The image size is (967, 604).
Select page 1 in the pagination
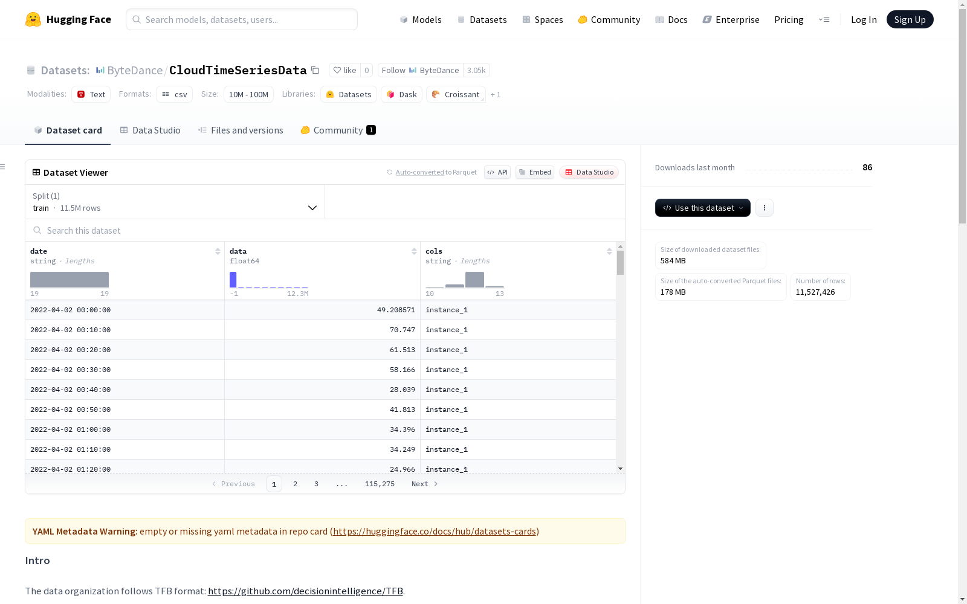[274, 484]
